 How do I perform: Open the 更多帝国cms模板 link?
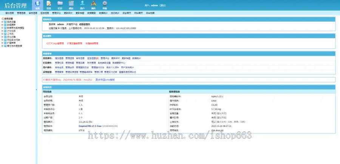105,80
